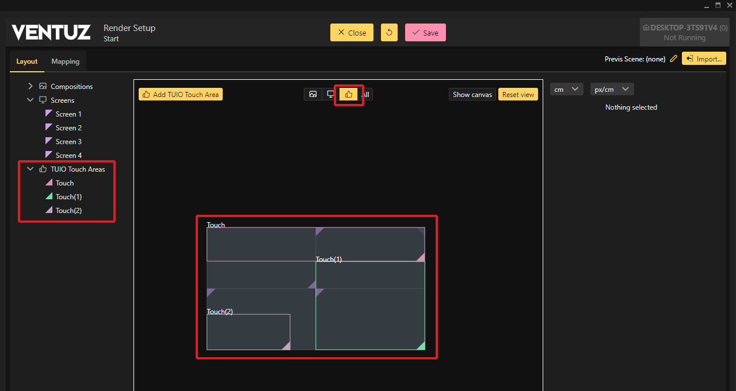The height and width of the screenshot is (391, 736).
Task: Click the compositions image filter icon
Action: coord(312,94)
